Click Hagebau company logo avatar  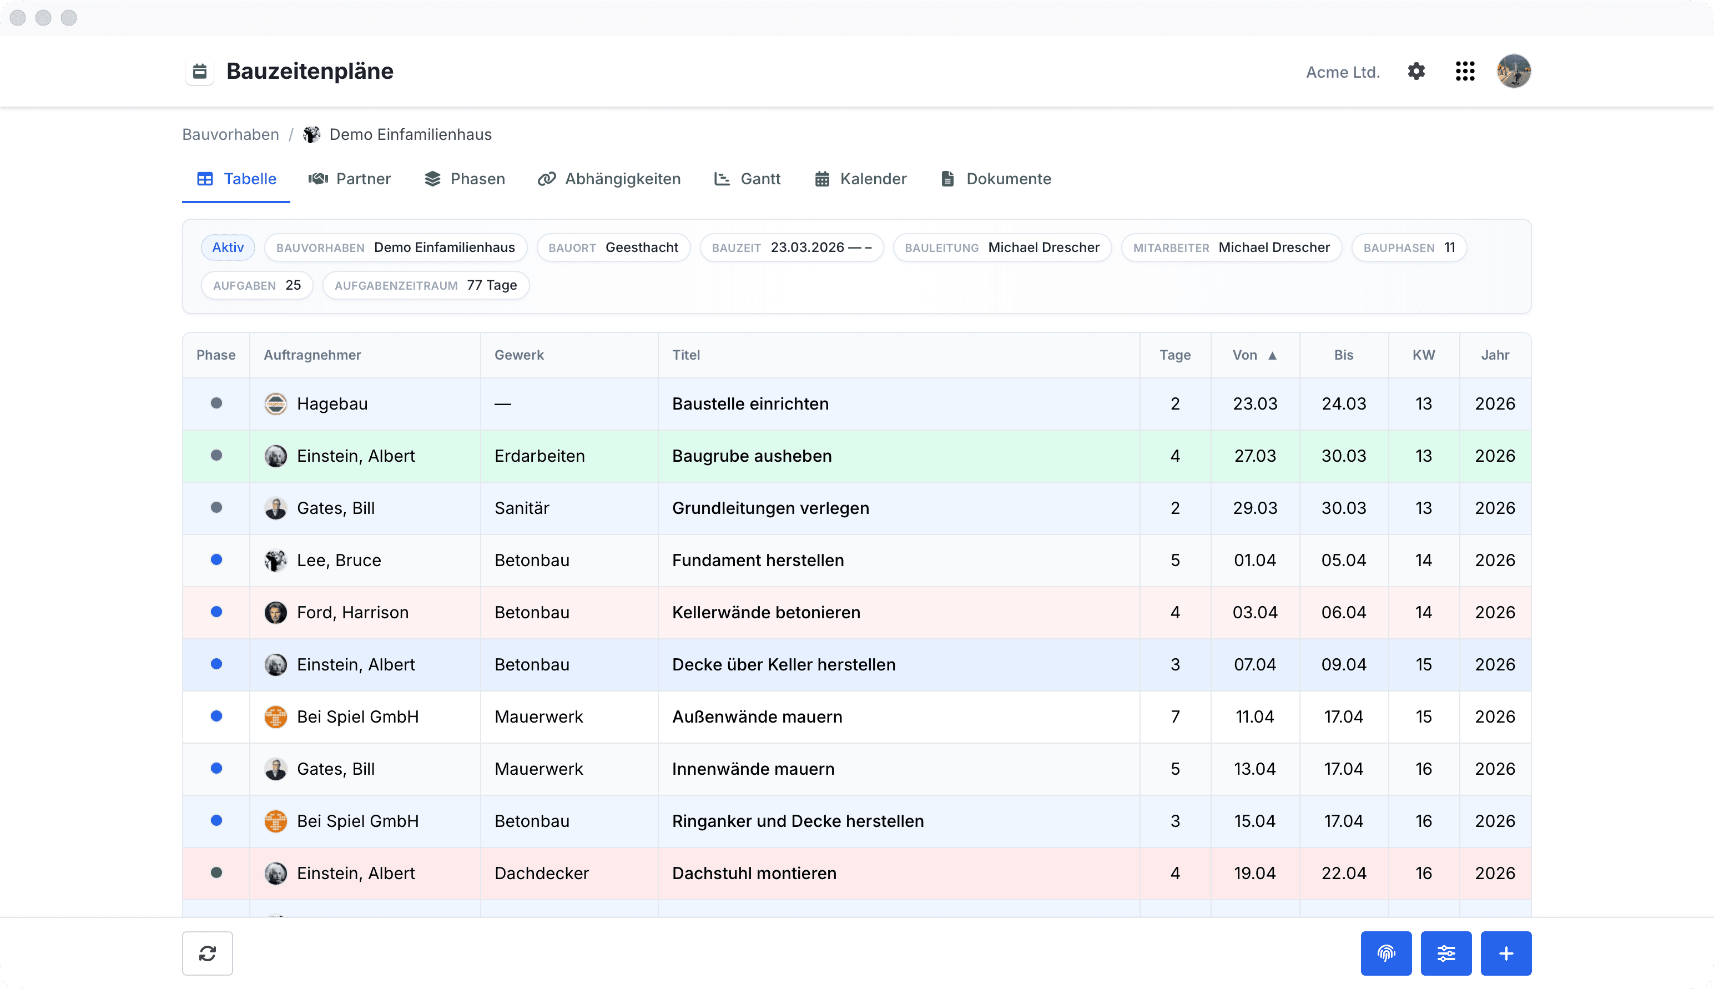(x=275, y=403)
